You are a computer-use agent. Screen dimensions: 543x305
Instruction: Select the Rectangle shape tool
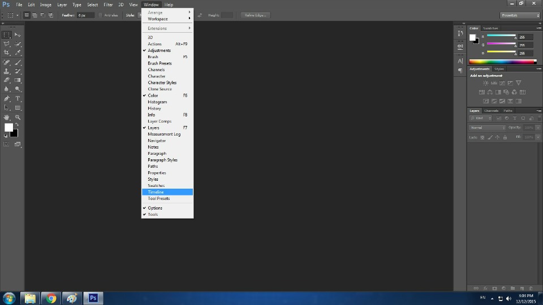click(18, 107)
